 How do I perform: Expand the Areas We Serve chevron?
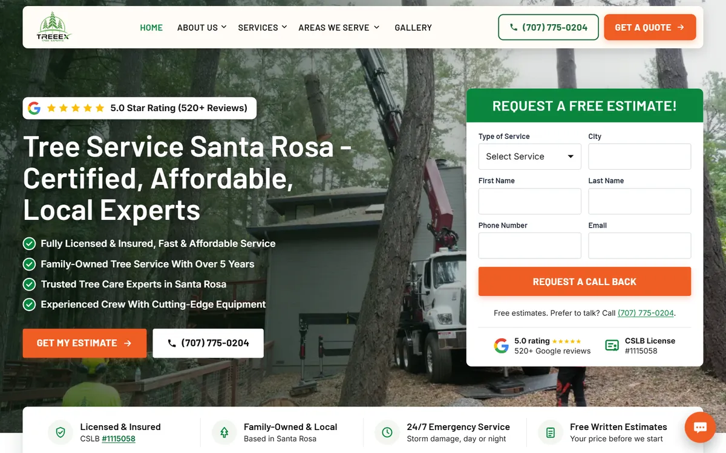[x=376, y=27]
